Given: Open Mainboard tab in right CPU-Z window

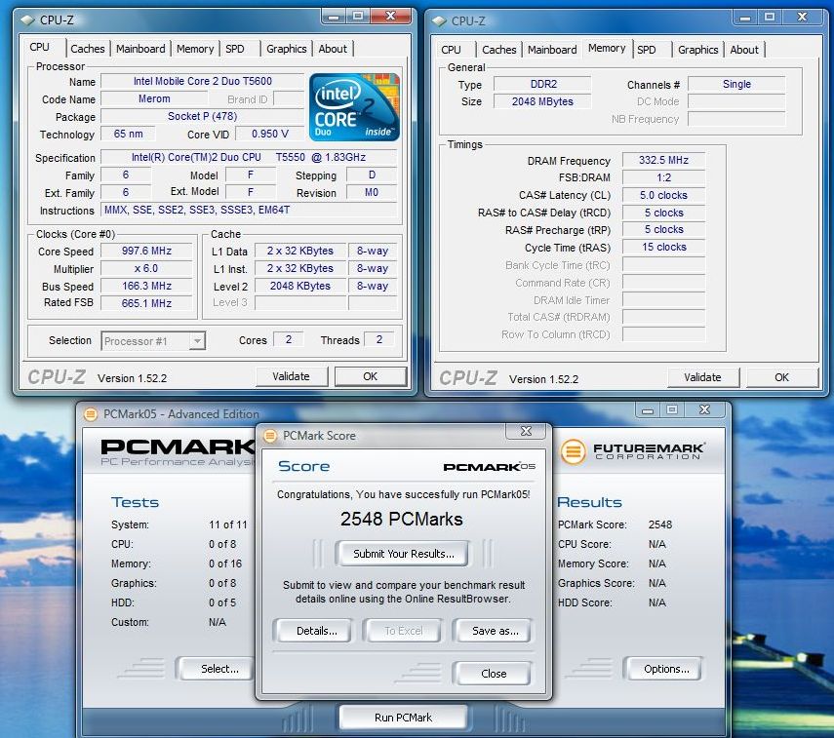Looking at the screenshot, I should (552, 50).
